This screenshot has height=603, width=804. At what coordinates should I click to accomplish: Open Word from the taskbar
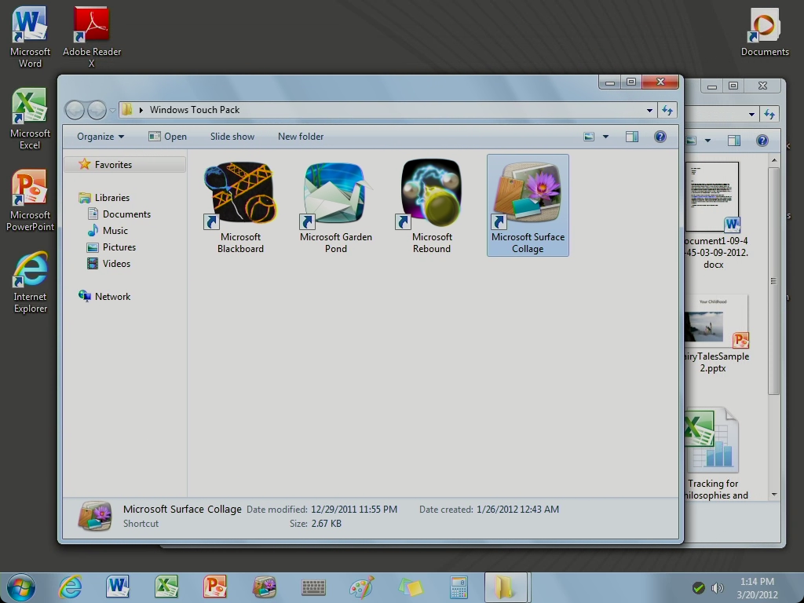(118, 587)
